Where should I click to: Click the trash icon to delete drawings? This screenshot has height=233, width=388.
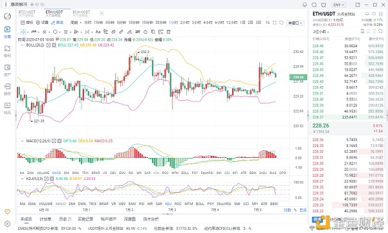pyautogui.click(x=169, y=32)
